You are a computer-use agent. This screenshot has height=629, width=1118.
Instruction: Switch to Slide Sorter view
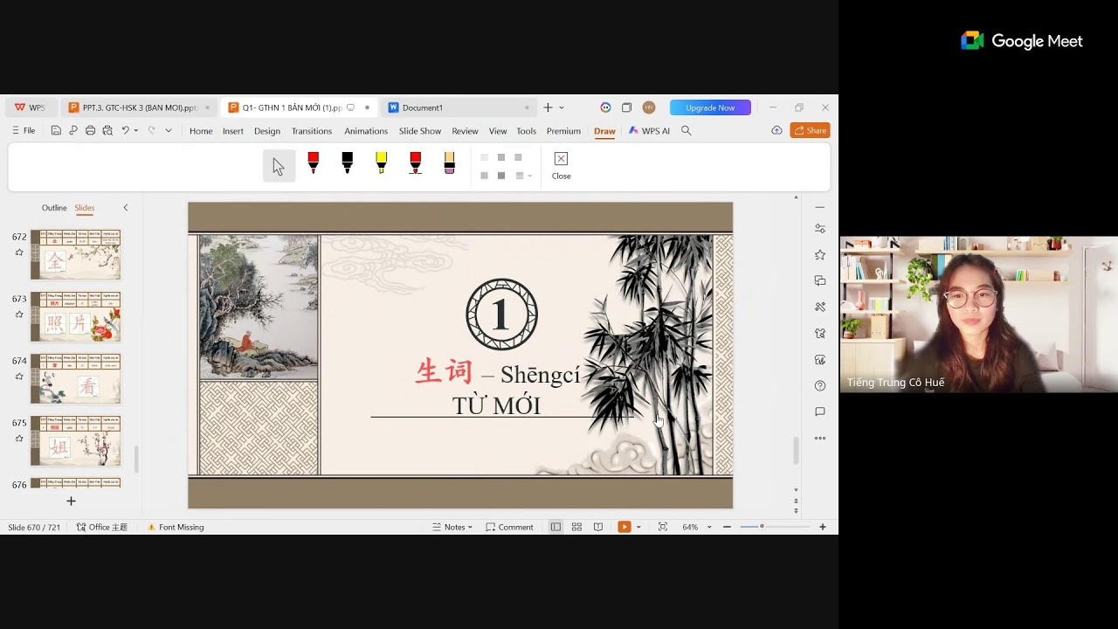point(576,528)
